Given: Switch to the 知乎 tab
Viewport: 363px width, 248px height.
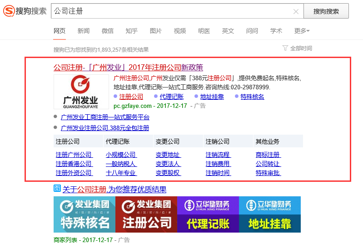Looking at the screenshot, I should pyautogui.click(x=132, y=31).
